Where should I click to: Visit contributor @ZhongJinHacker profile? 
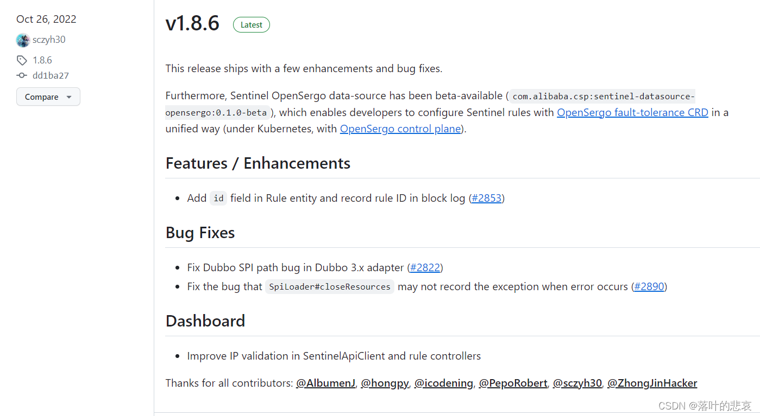652,383
